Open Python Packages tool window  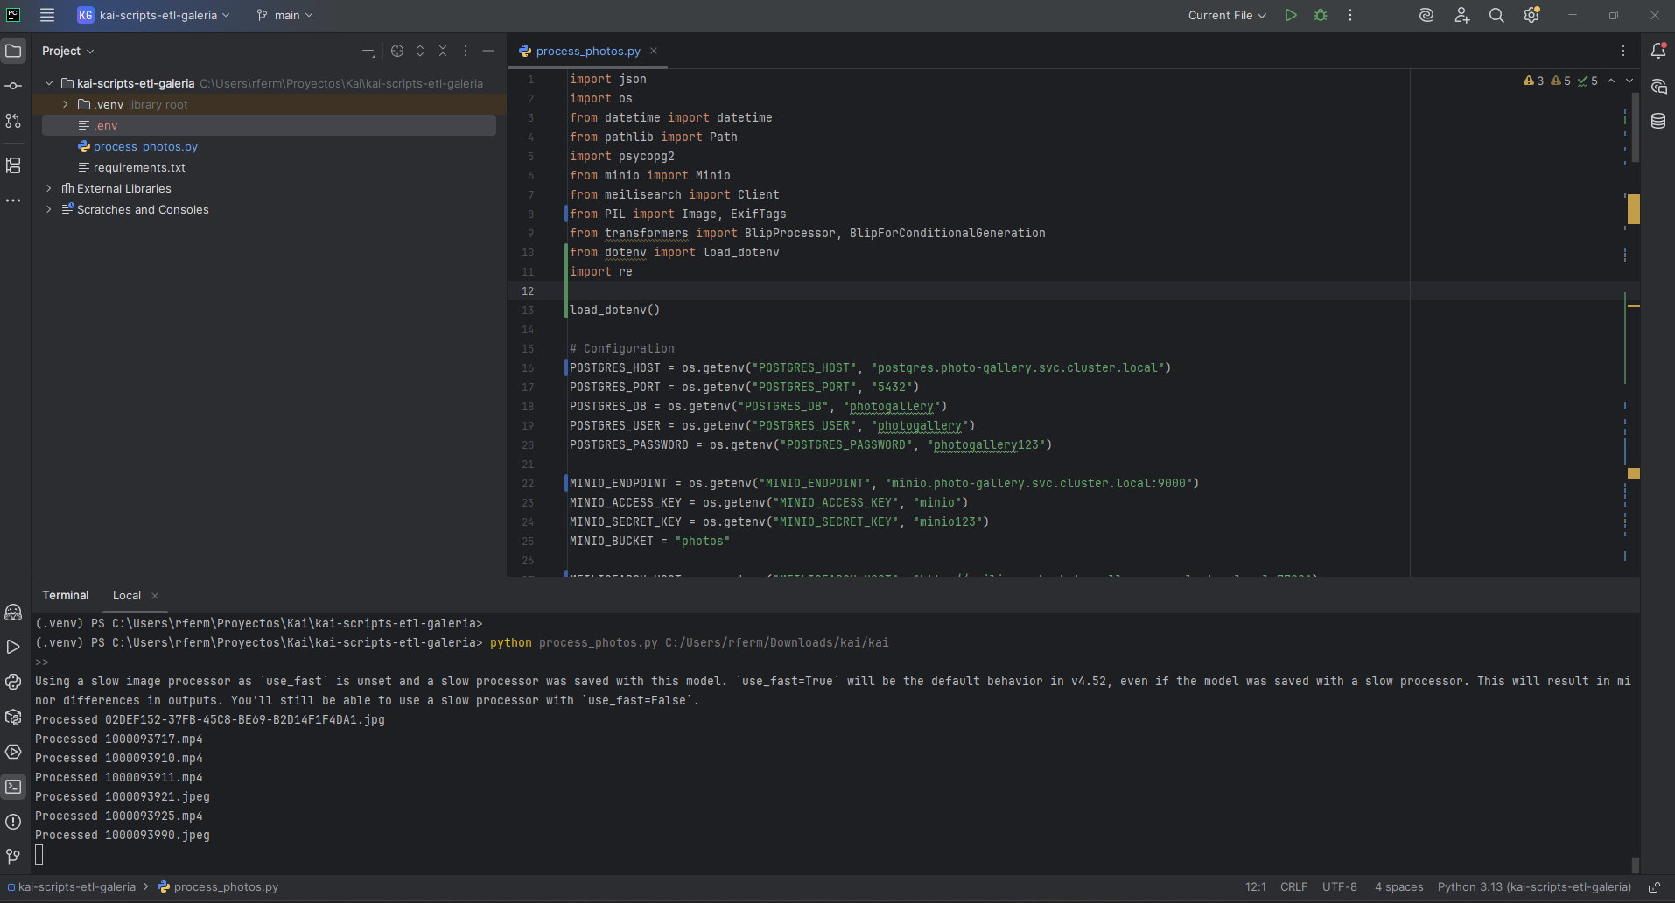pos(13,717)
